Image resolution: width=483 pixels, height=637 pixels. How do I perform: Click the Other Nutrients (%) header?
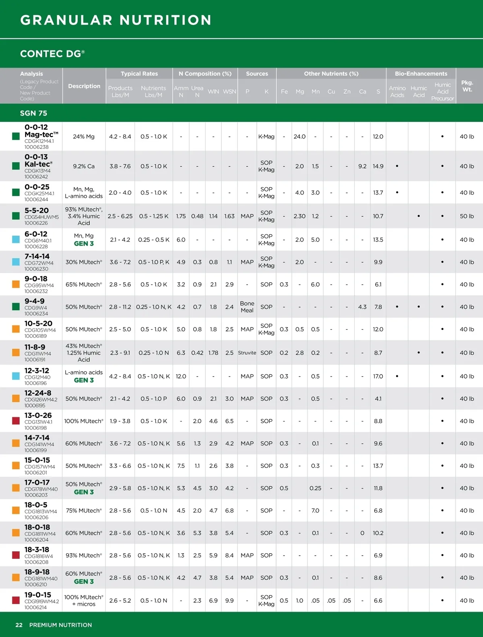click(x=331, y=74)
